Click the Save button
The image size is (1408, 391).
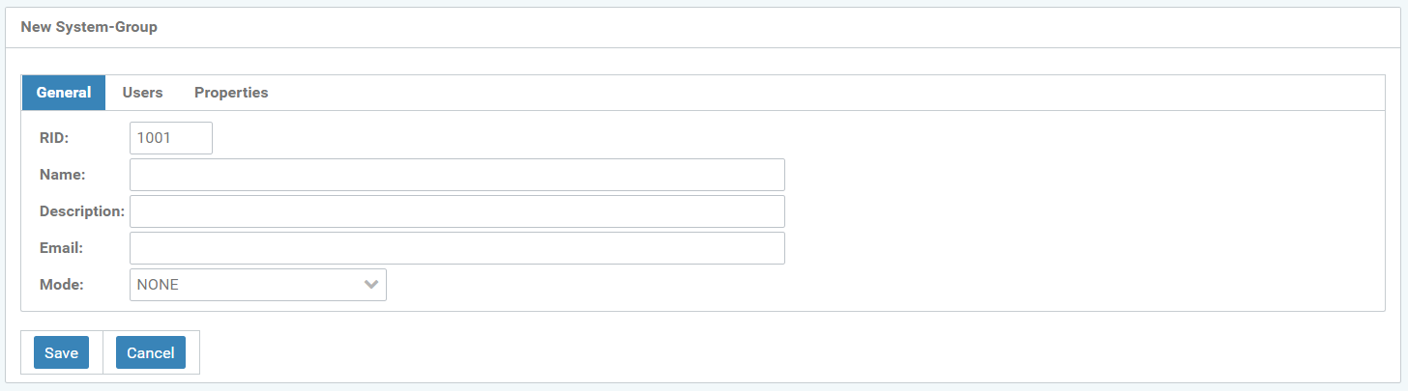point(61,352)
